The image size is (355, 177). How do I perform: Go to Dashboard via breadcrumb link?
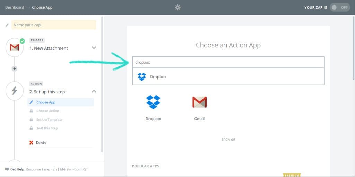click(15, 7)
